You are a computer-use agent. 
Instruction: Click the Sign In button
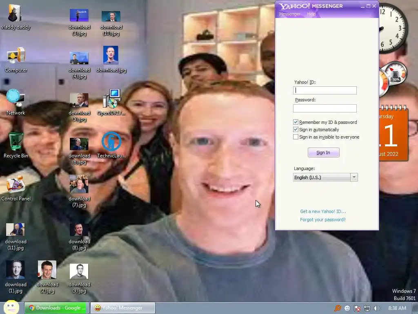pos(323,153)
